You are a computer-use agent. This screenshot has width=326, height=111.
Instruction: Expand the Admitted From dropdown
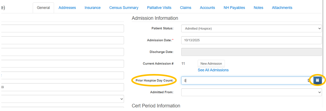(x=251, y=92)
